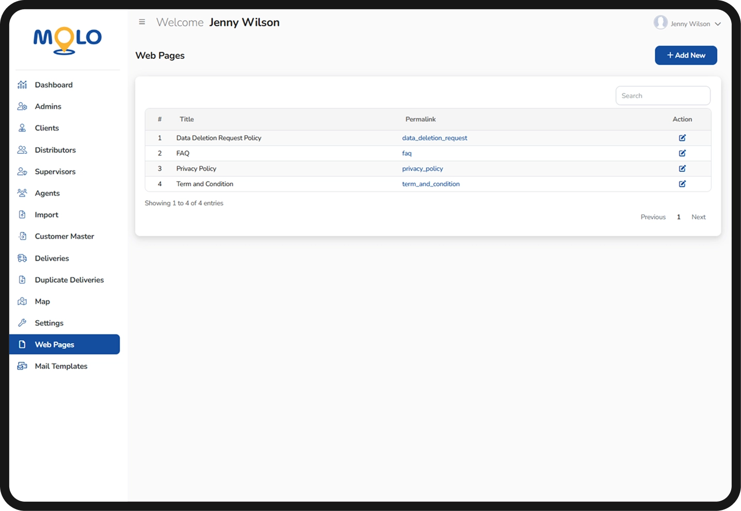
Task: Toggle the sidebar with the hamburger icon
Action: coord(142,22)
